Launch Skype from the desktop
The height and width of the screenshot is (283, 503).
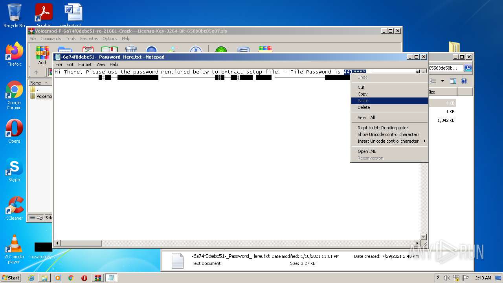coord(14,170)
